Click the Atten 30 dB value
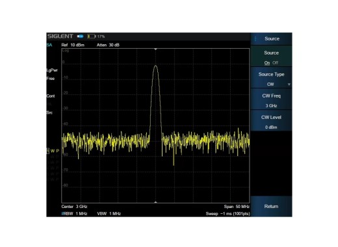This screenshot has width=338, height=247. (108, 45)
